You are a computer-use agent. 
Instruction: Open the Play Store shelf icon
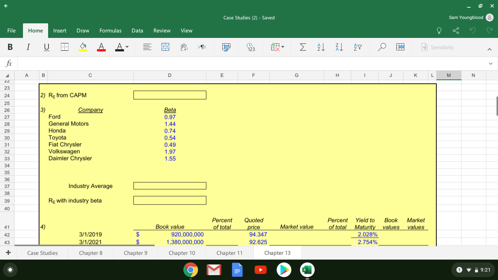point(284,270)
